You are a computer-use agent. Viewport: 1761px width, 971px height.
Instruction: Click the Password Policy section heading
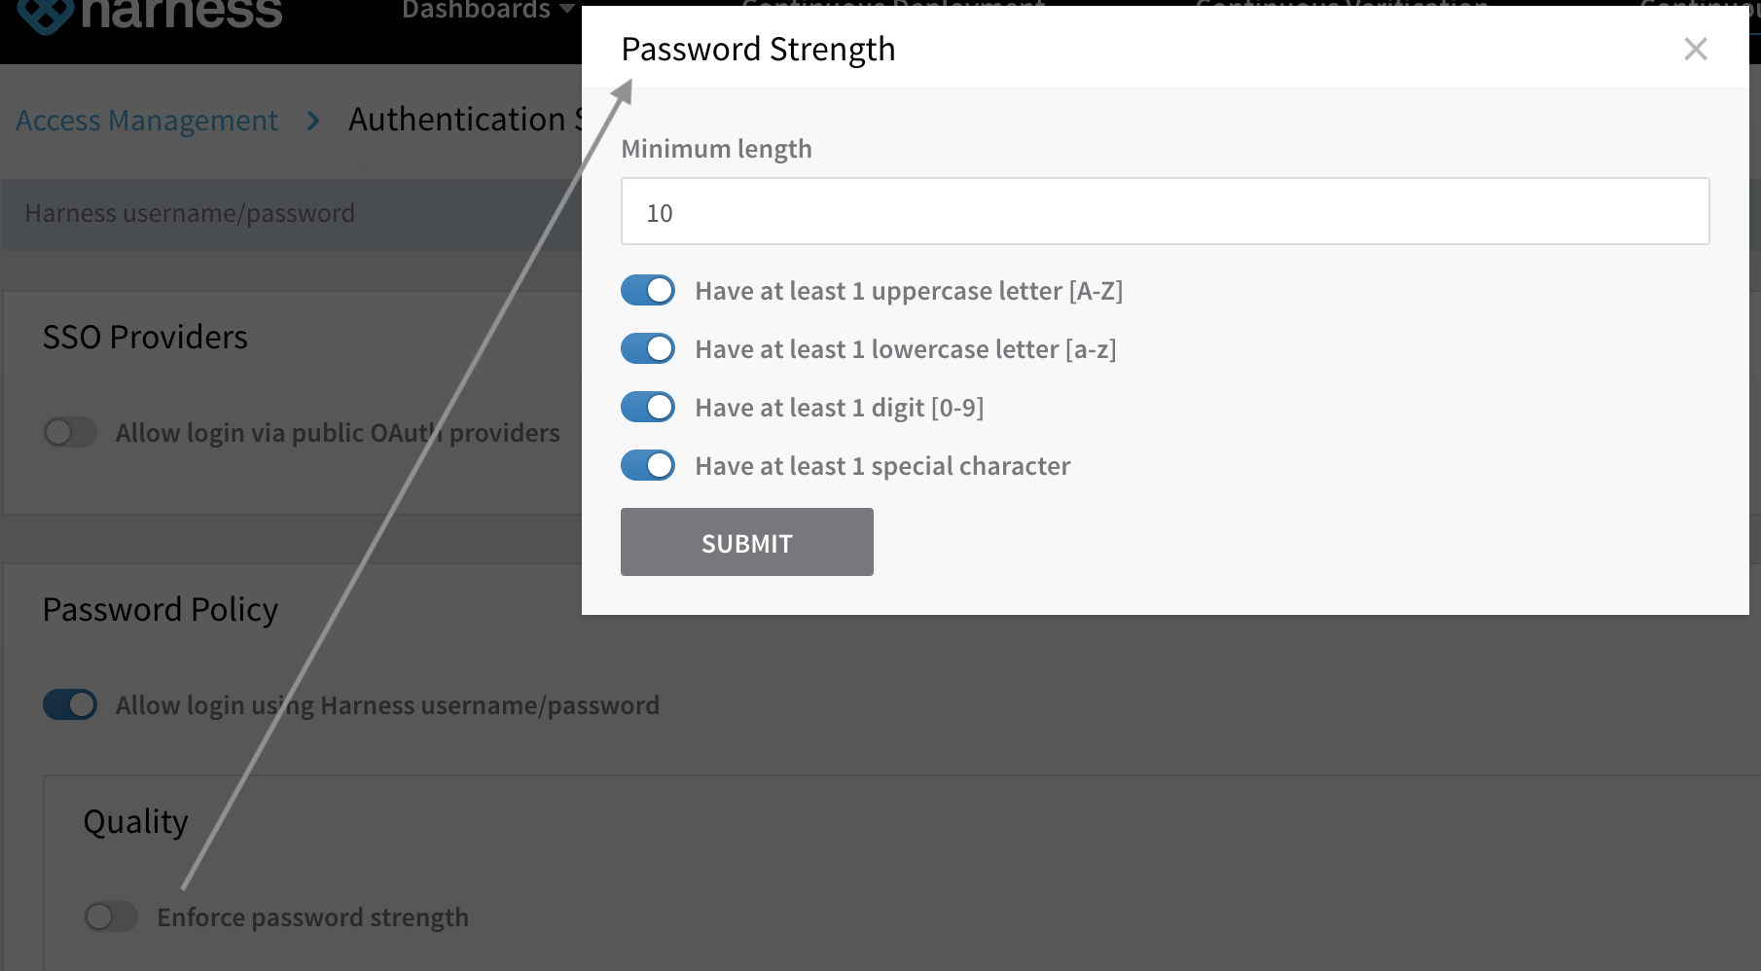click(x=161, y=610)
